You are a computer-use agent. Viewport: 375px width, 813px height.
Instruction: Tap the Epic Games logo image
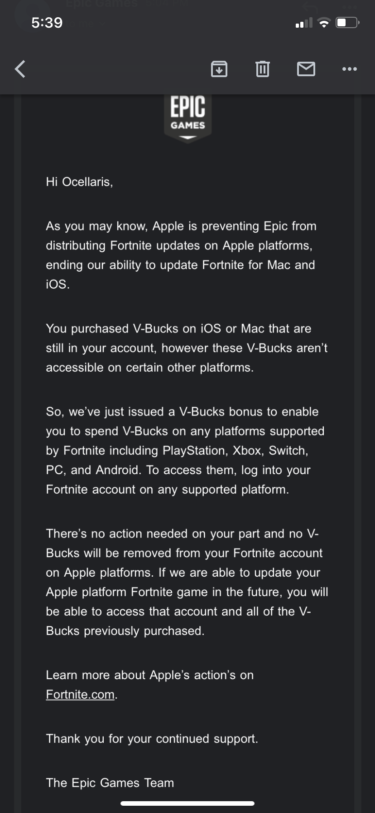coord(187,118)
